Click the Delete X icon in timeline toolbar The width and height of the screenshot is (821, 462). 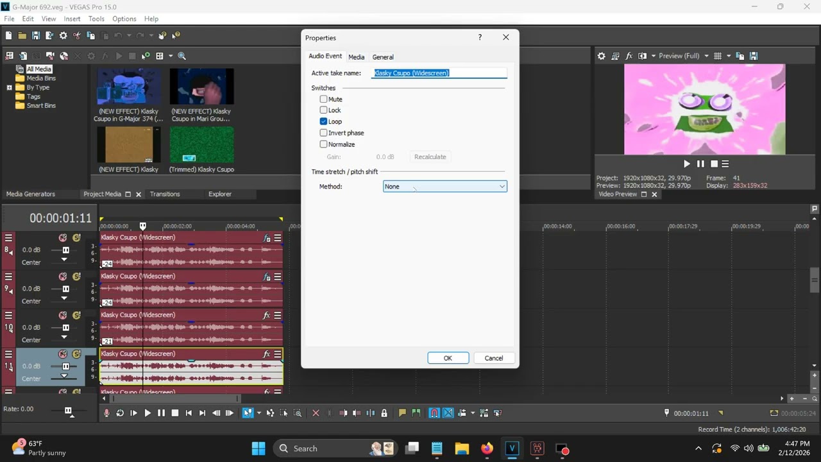click(x=316, y=413)
